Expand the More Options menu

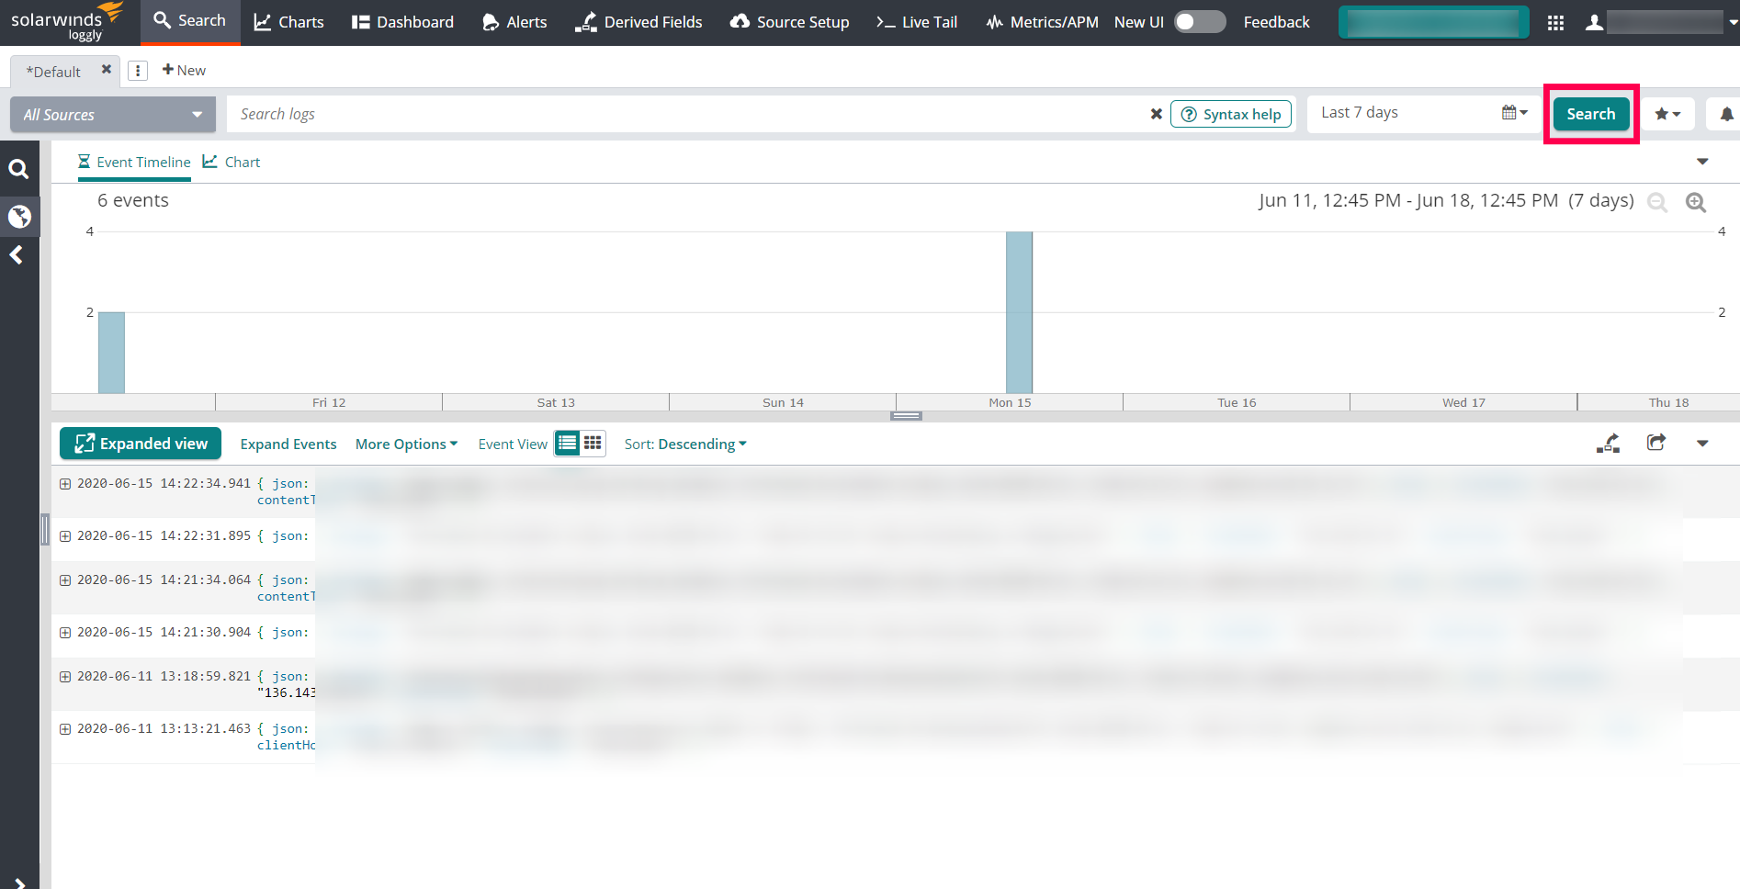(406, 444)
